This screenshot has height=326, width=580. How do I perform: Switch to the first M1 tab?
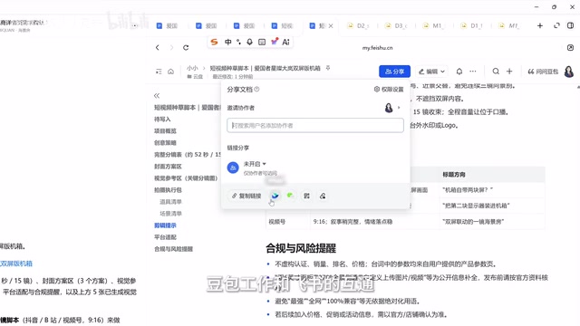click(x=434, y=26)
